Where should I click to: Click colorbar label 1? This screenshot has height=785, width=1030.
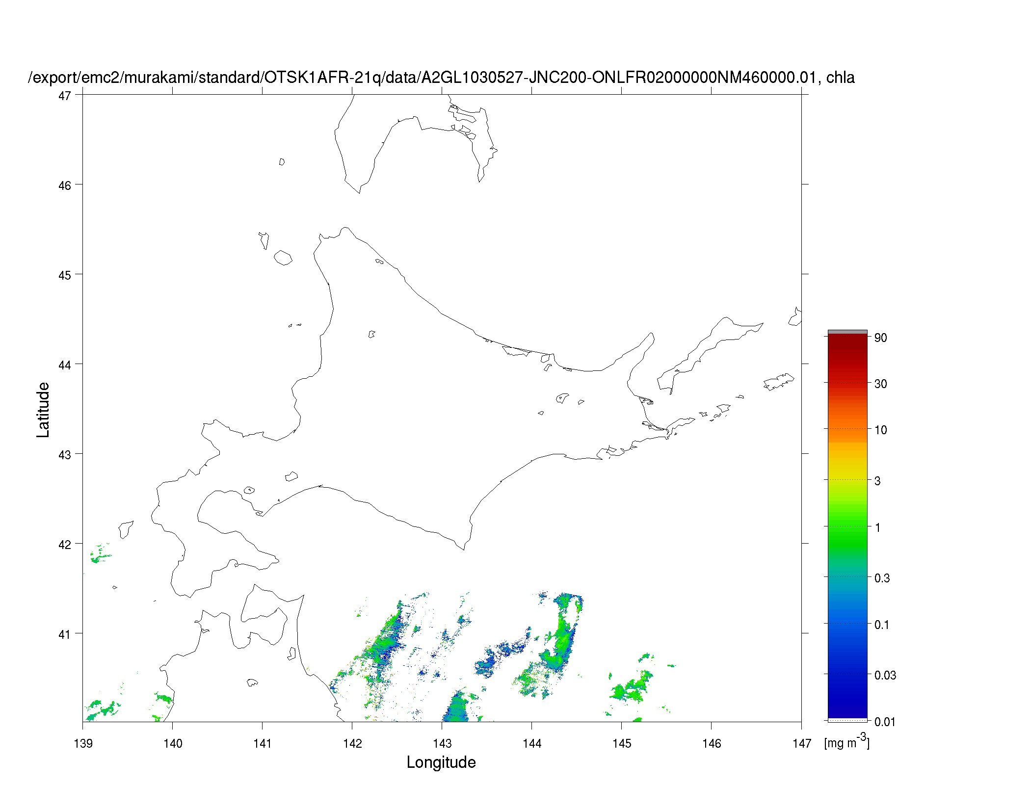pos(877,527)
